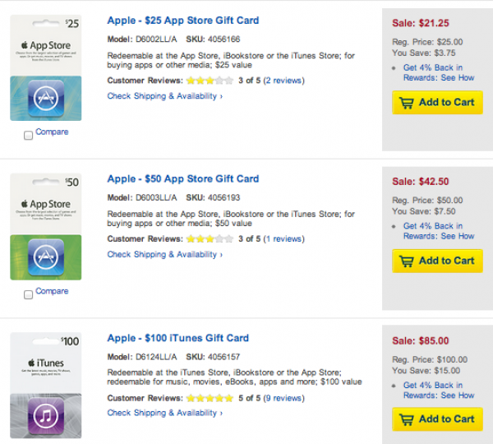Viewport: 493px width, 444px height.
Task: Enable Compare checkbox for $50 App Store card
Action: pyautogui.click(x=28, y=294)
